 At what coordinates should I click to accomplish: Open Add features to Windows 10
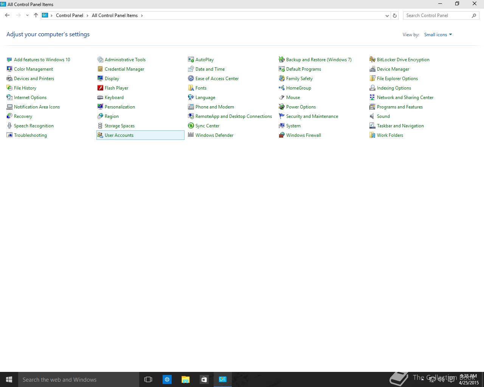(x=42, y=59)
